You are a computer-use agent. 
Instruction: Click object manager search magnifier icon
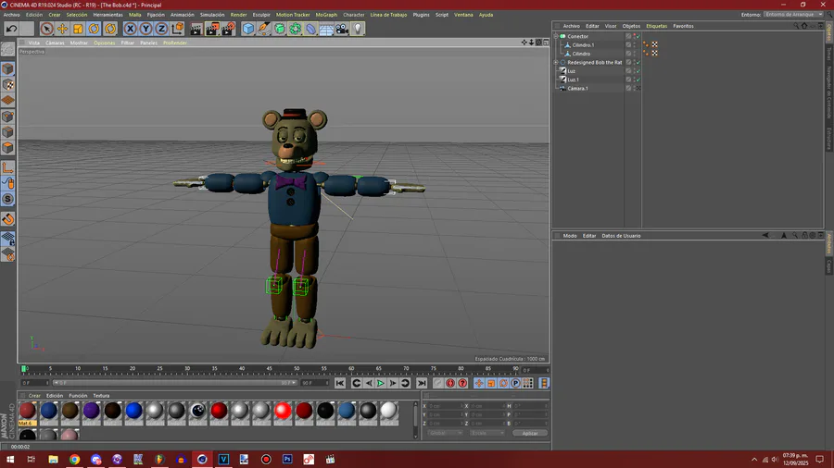click(x=796, y=26)
